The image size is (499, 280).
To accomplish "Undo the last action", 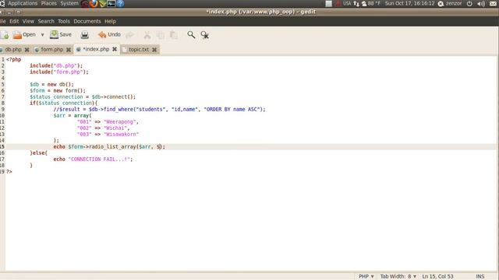I will 109,34.
